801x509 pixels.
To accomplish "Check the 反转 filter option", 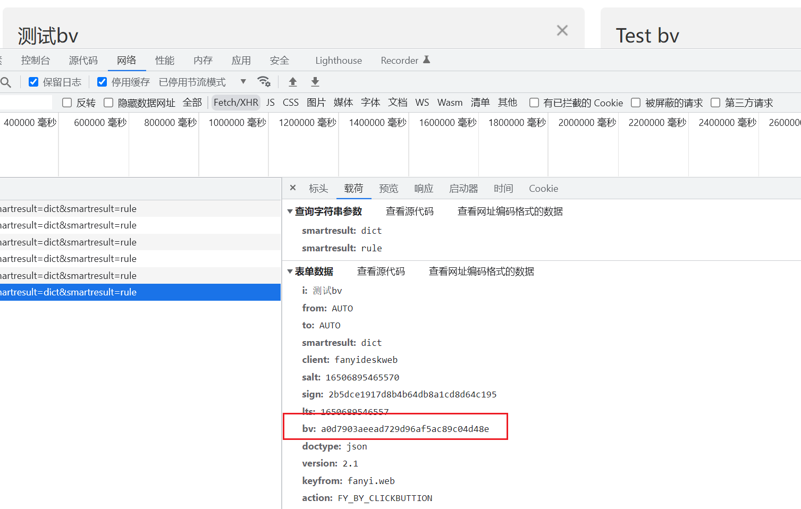I will pyautogui.click(x=66, y=102).
